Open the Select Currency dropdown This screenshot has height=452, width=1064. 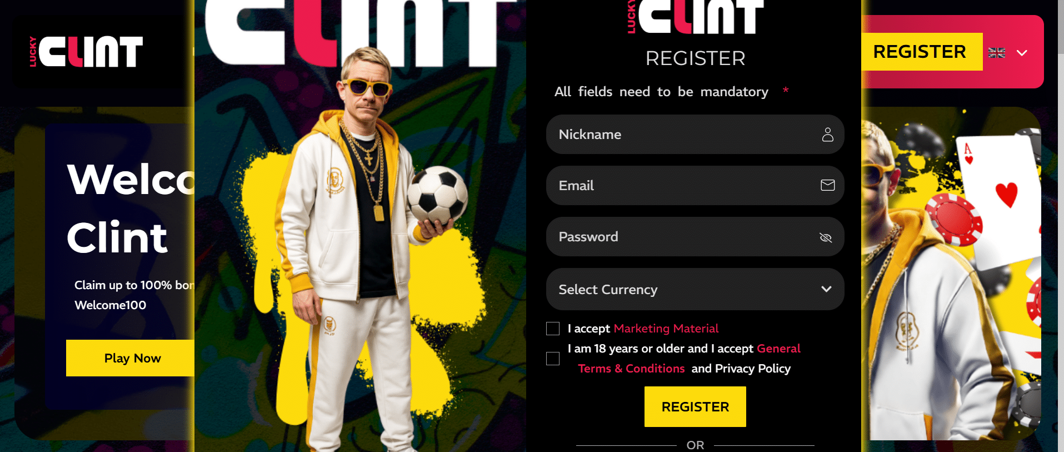[695, 289]
